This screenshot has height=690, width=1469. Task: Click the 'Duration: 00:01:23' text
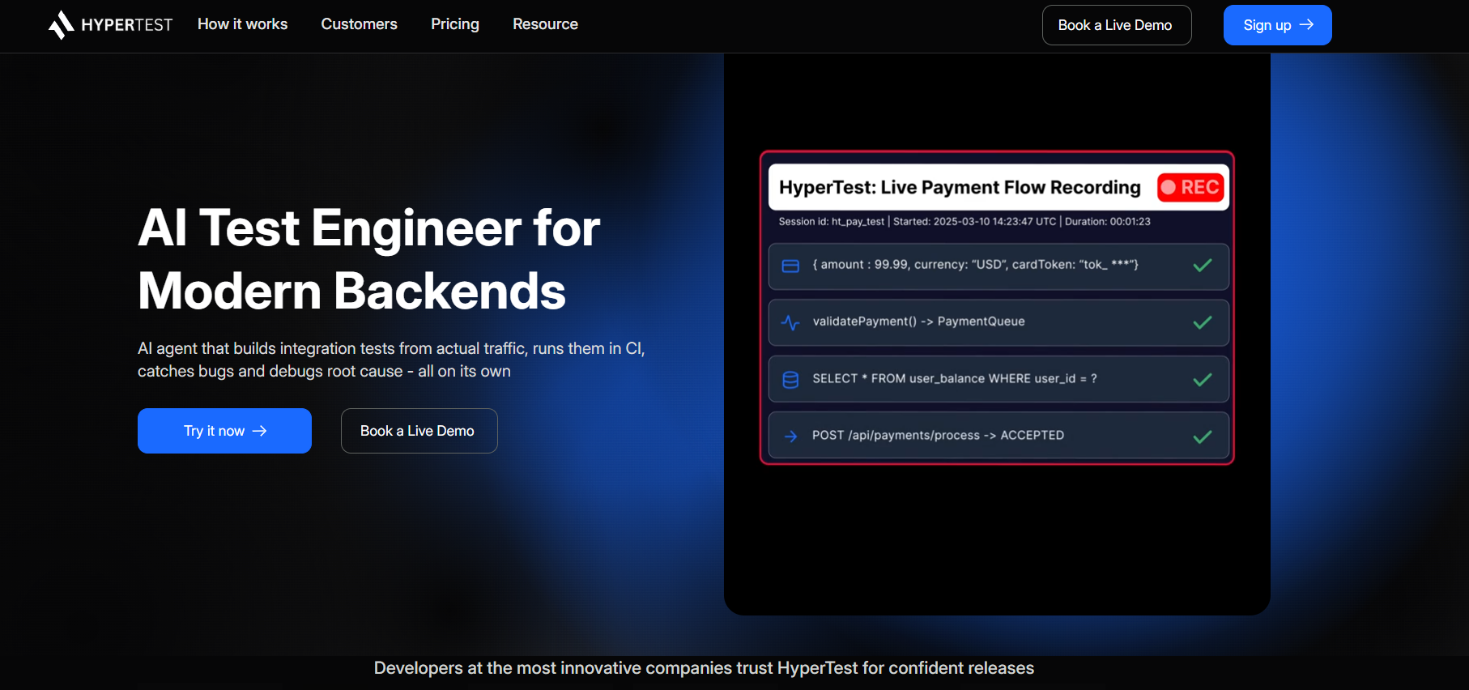tap(1108, 221)
